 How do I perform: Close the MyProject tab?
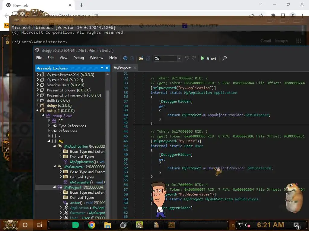click(x=135, y=68)
